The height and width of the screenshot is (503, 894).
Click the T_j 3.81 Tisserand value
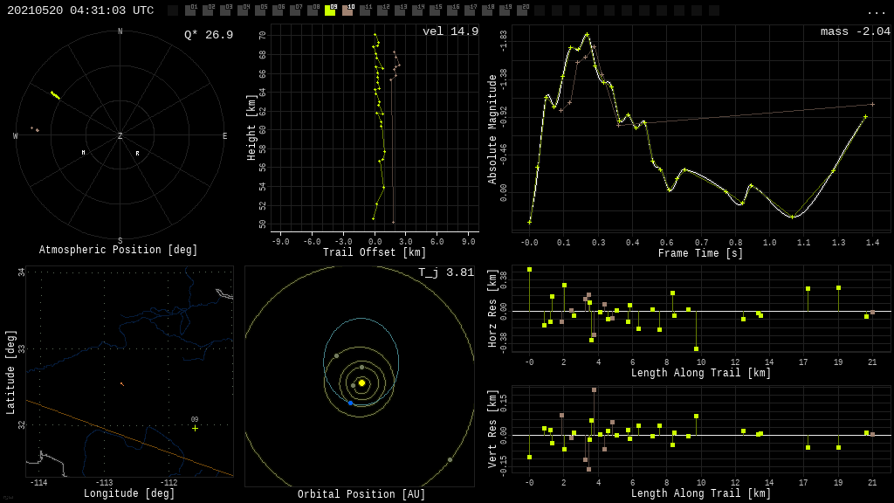point(445,272)
